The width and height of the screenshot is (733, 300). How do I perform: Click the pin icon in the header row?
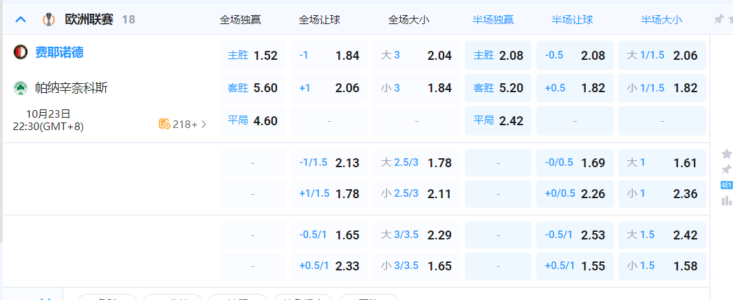click(x=719, y=19)
